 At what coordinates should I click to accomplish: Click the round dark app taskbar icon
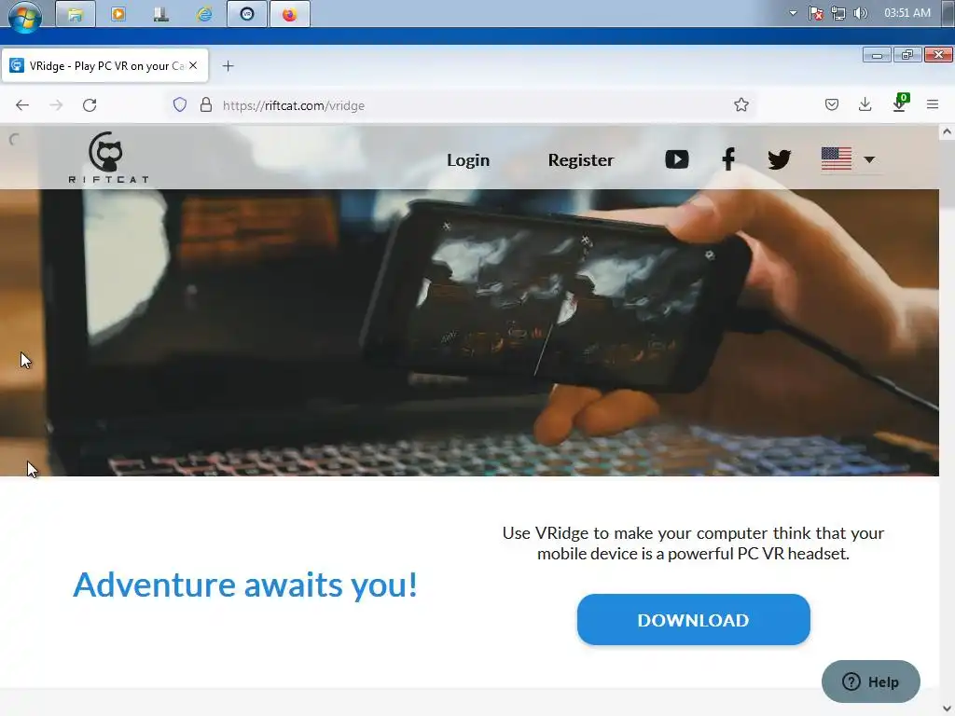[x=247, y=14]
